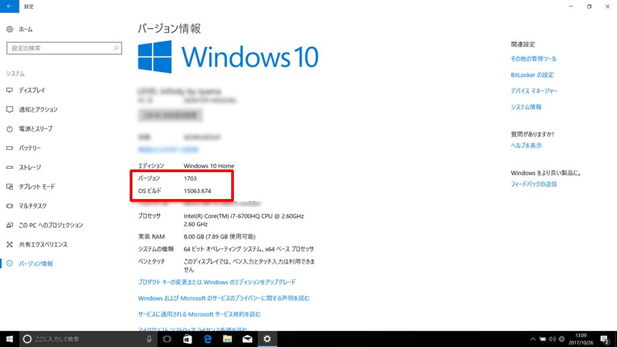
Task: Launch Microsoft Edge from taskbar
Action: pyautogui.click(x=208, y=339)
